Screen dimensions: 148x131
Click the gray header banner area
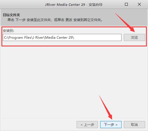pos(74,17)
